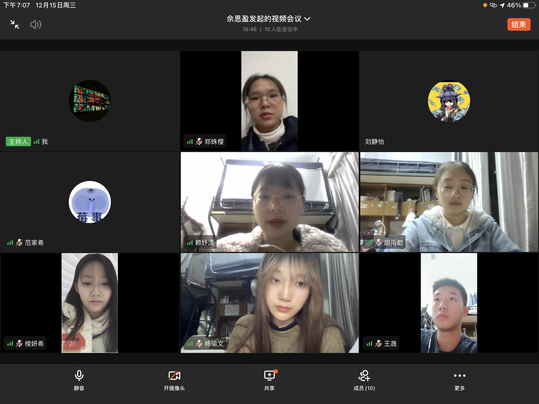Tap the speaker audio output icon
This screenshot has width=539, height=404.
[36, 24]
